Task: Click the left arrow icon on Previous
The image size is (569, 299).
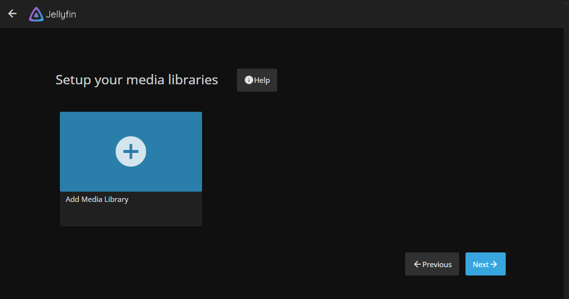Action: pos(417,264)
